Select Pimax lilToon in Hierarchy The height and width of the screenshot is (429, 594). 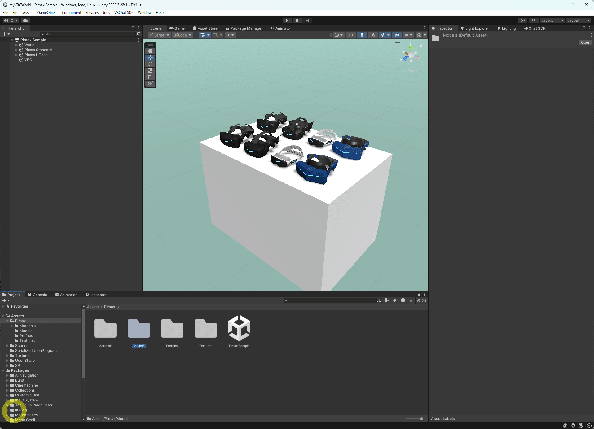[x=36, y=55]
